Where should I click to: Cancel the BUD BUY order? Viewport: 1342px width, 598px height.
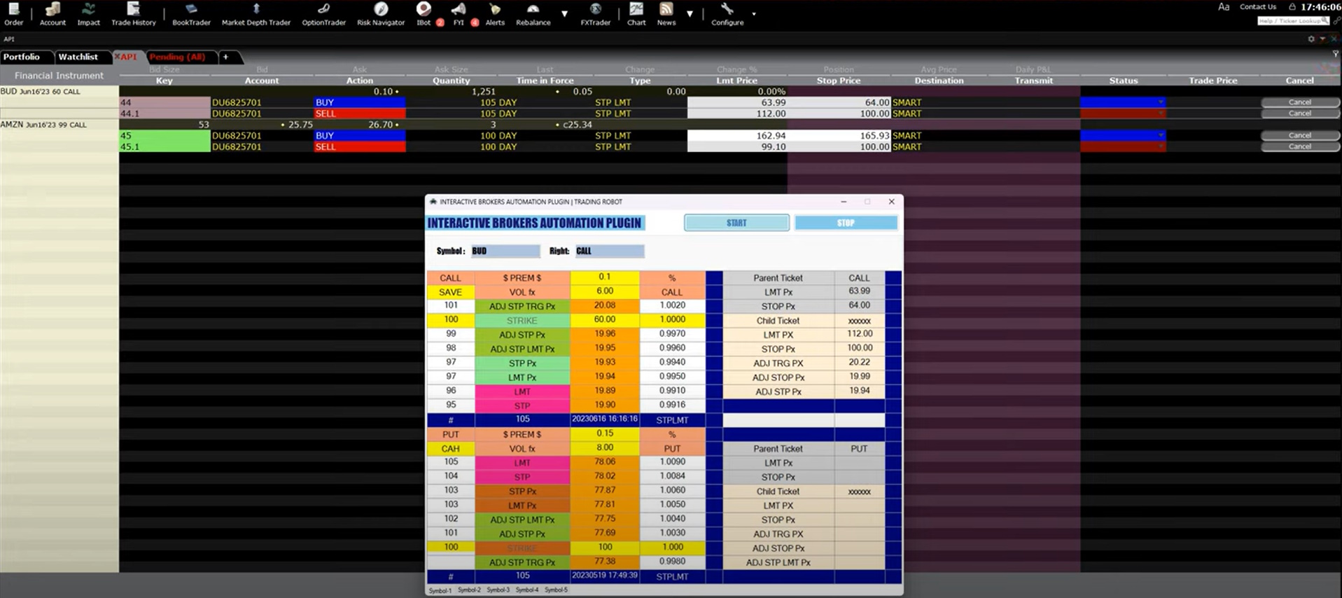coord(1300,102)
